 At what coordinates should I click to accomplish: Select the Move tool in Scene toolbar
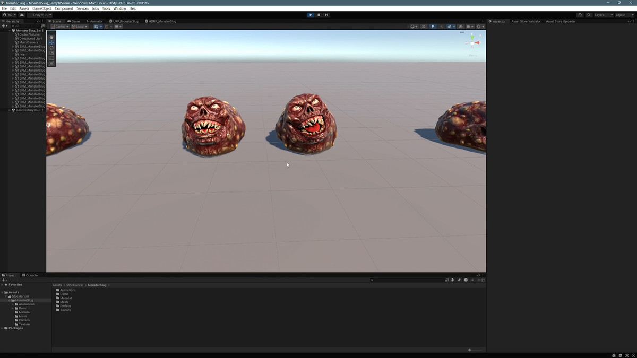point(51,42)
